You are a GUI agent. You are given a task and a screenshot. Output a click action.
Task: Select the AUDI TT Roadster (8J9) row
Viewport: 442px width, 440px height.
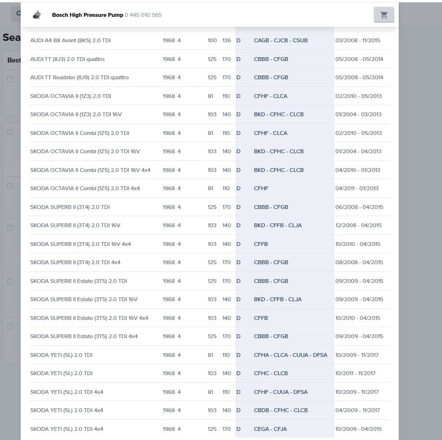click(x=79, y=77)
